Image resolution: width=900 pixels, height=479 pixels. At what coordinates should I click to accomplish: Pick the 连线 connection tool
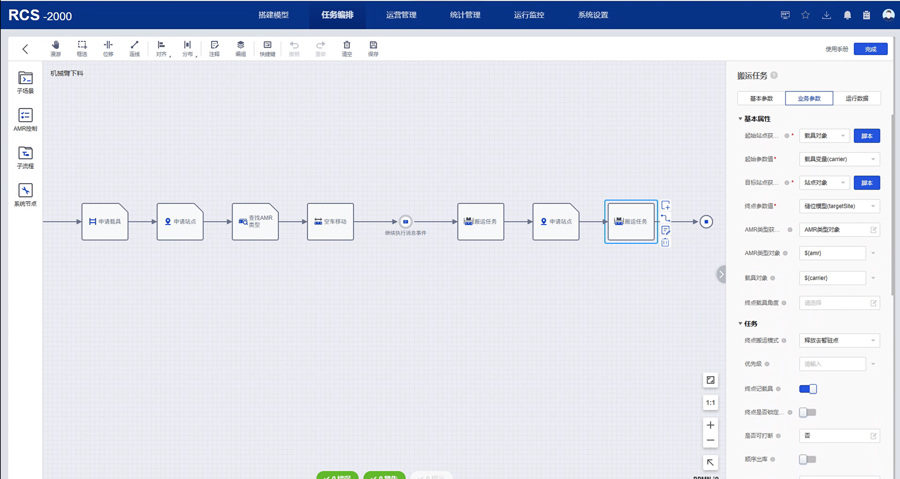134,48
